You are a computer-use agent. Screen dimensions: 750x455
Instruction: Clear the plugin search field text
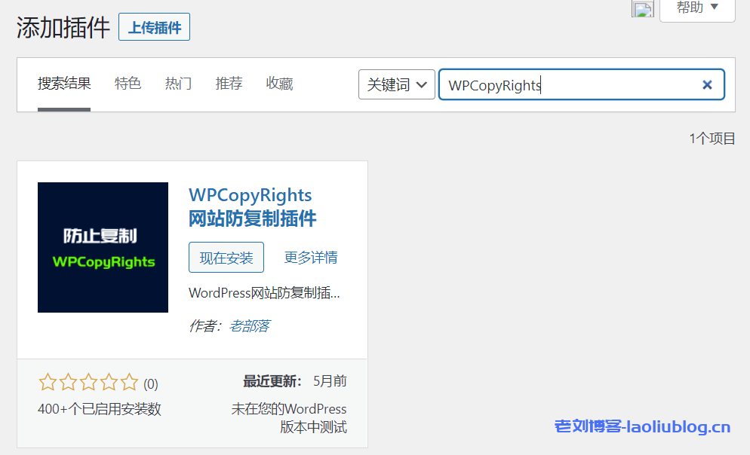pyautogui.click(x=707, y=85)
